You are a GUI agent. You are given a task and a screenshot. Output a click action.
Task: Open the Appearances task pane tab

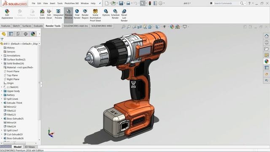267,61
